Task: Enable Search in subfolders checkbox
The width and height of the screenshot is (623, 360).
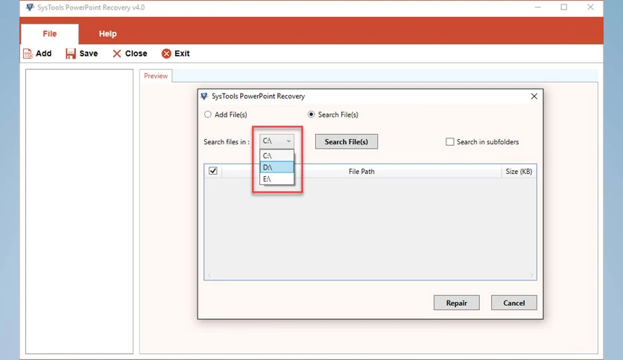Action: 450,142
